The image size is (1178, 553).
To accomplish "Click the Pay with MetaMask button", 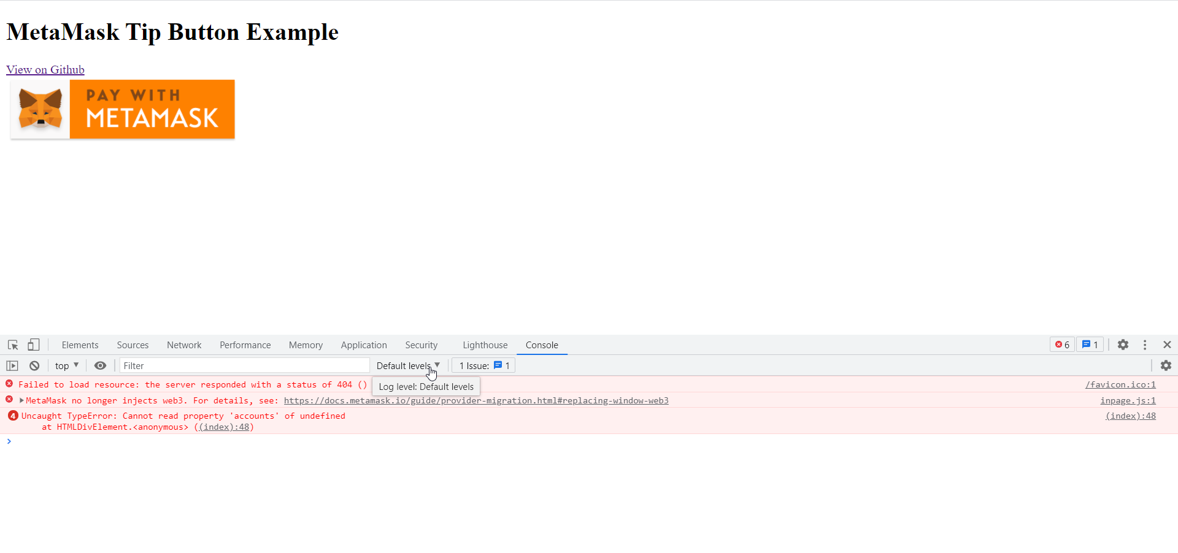I will 123,109.
